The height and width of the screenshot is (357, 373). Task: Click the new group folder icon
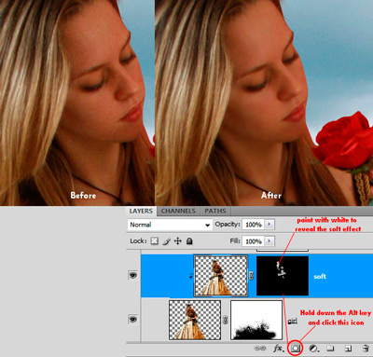point(330,349)
